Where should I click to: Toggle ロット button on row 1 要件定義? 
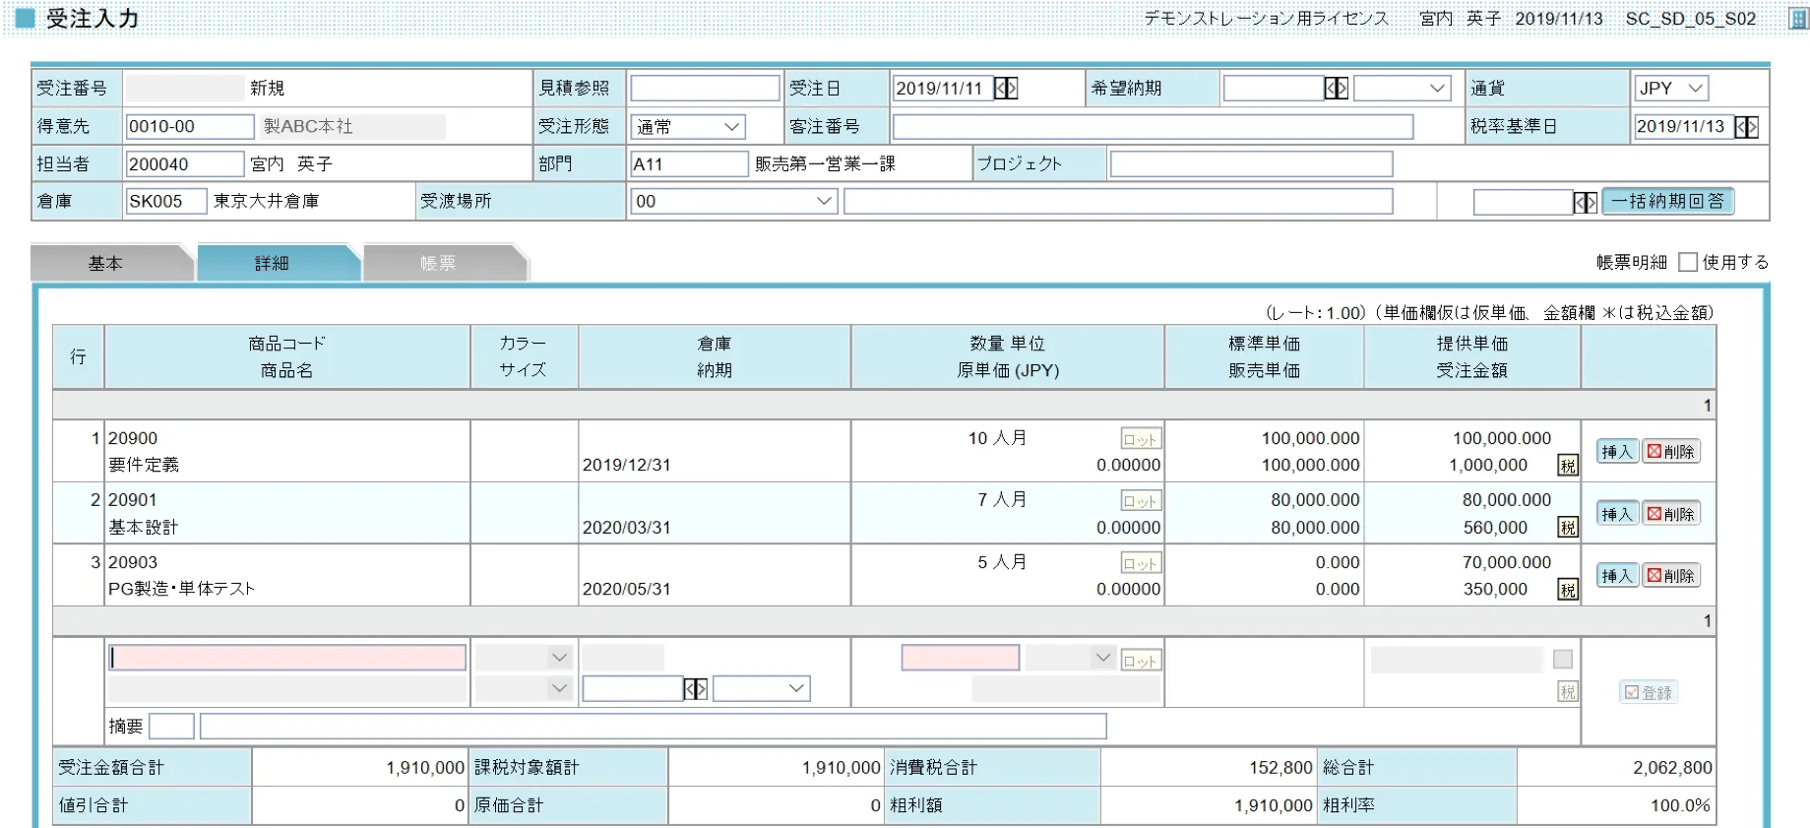pyautogui.click(x=1141, y=439)
